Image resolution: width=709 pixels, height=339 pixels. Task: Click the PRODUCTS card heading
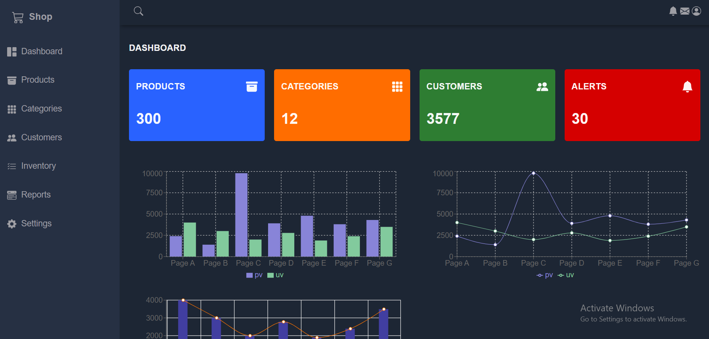[x=160, y=86]
